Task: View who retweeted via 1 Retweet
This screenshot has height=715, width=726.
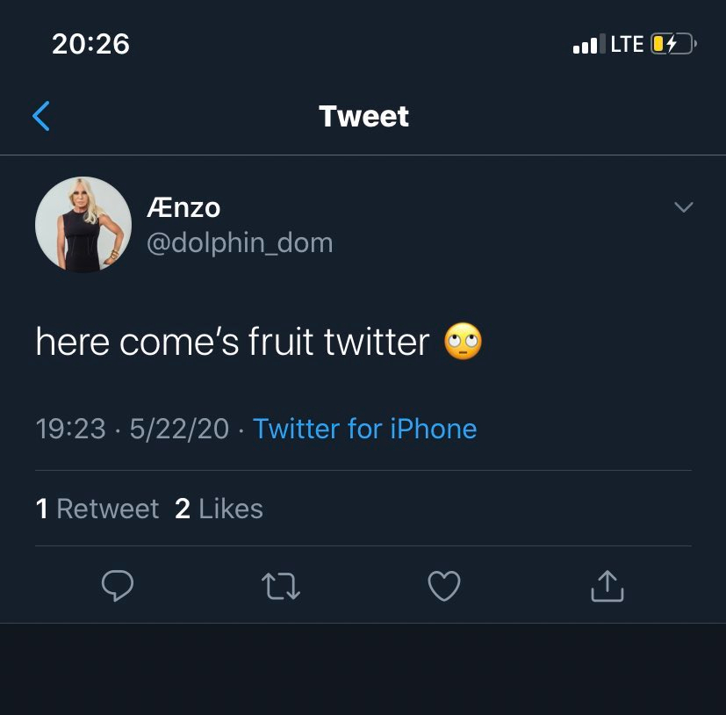Action: click(97, 509)
